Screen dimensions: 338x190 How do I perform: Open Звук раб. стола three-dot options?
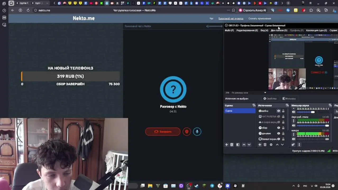(293, 121)
